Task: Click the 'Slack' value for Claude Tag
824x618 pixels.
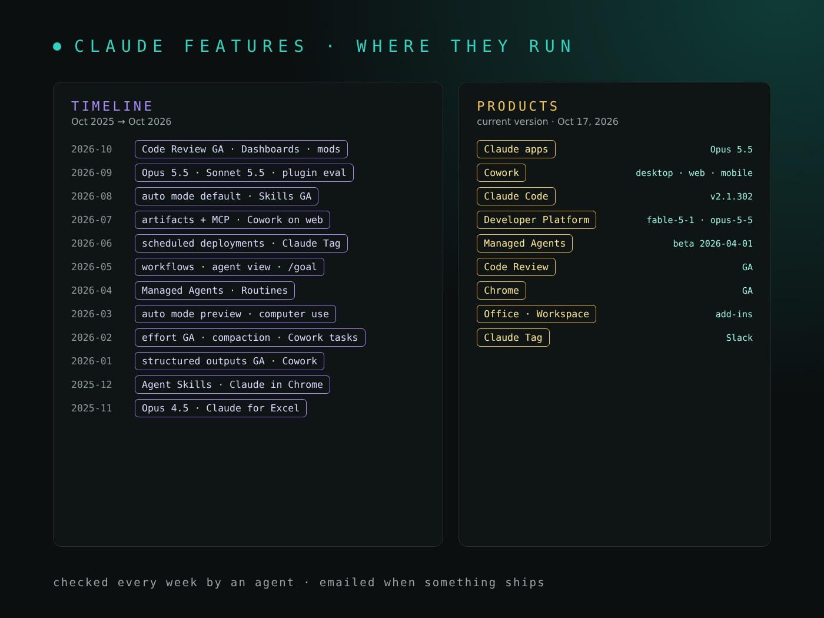Action: (739, 338)
